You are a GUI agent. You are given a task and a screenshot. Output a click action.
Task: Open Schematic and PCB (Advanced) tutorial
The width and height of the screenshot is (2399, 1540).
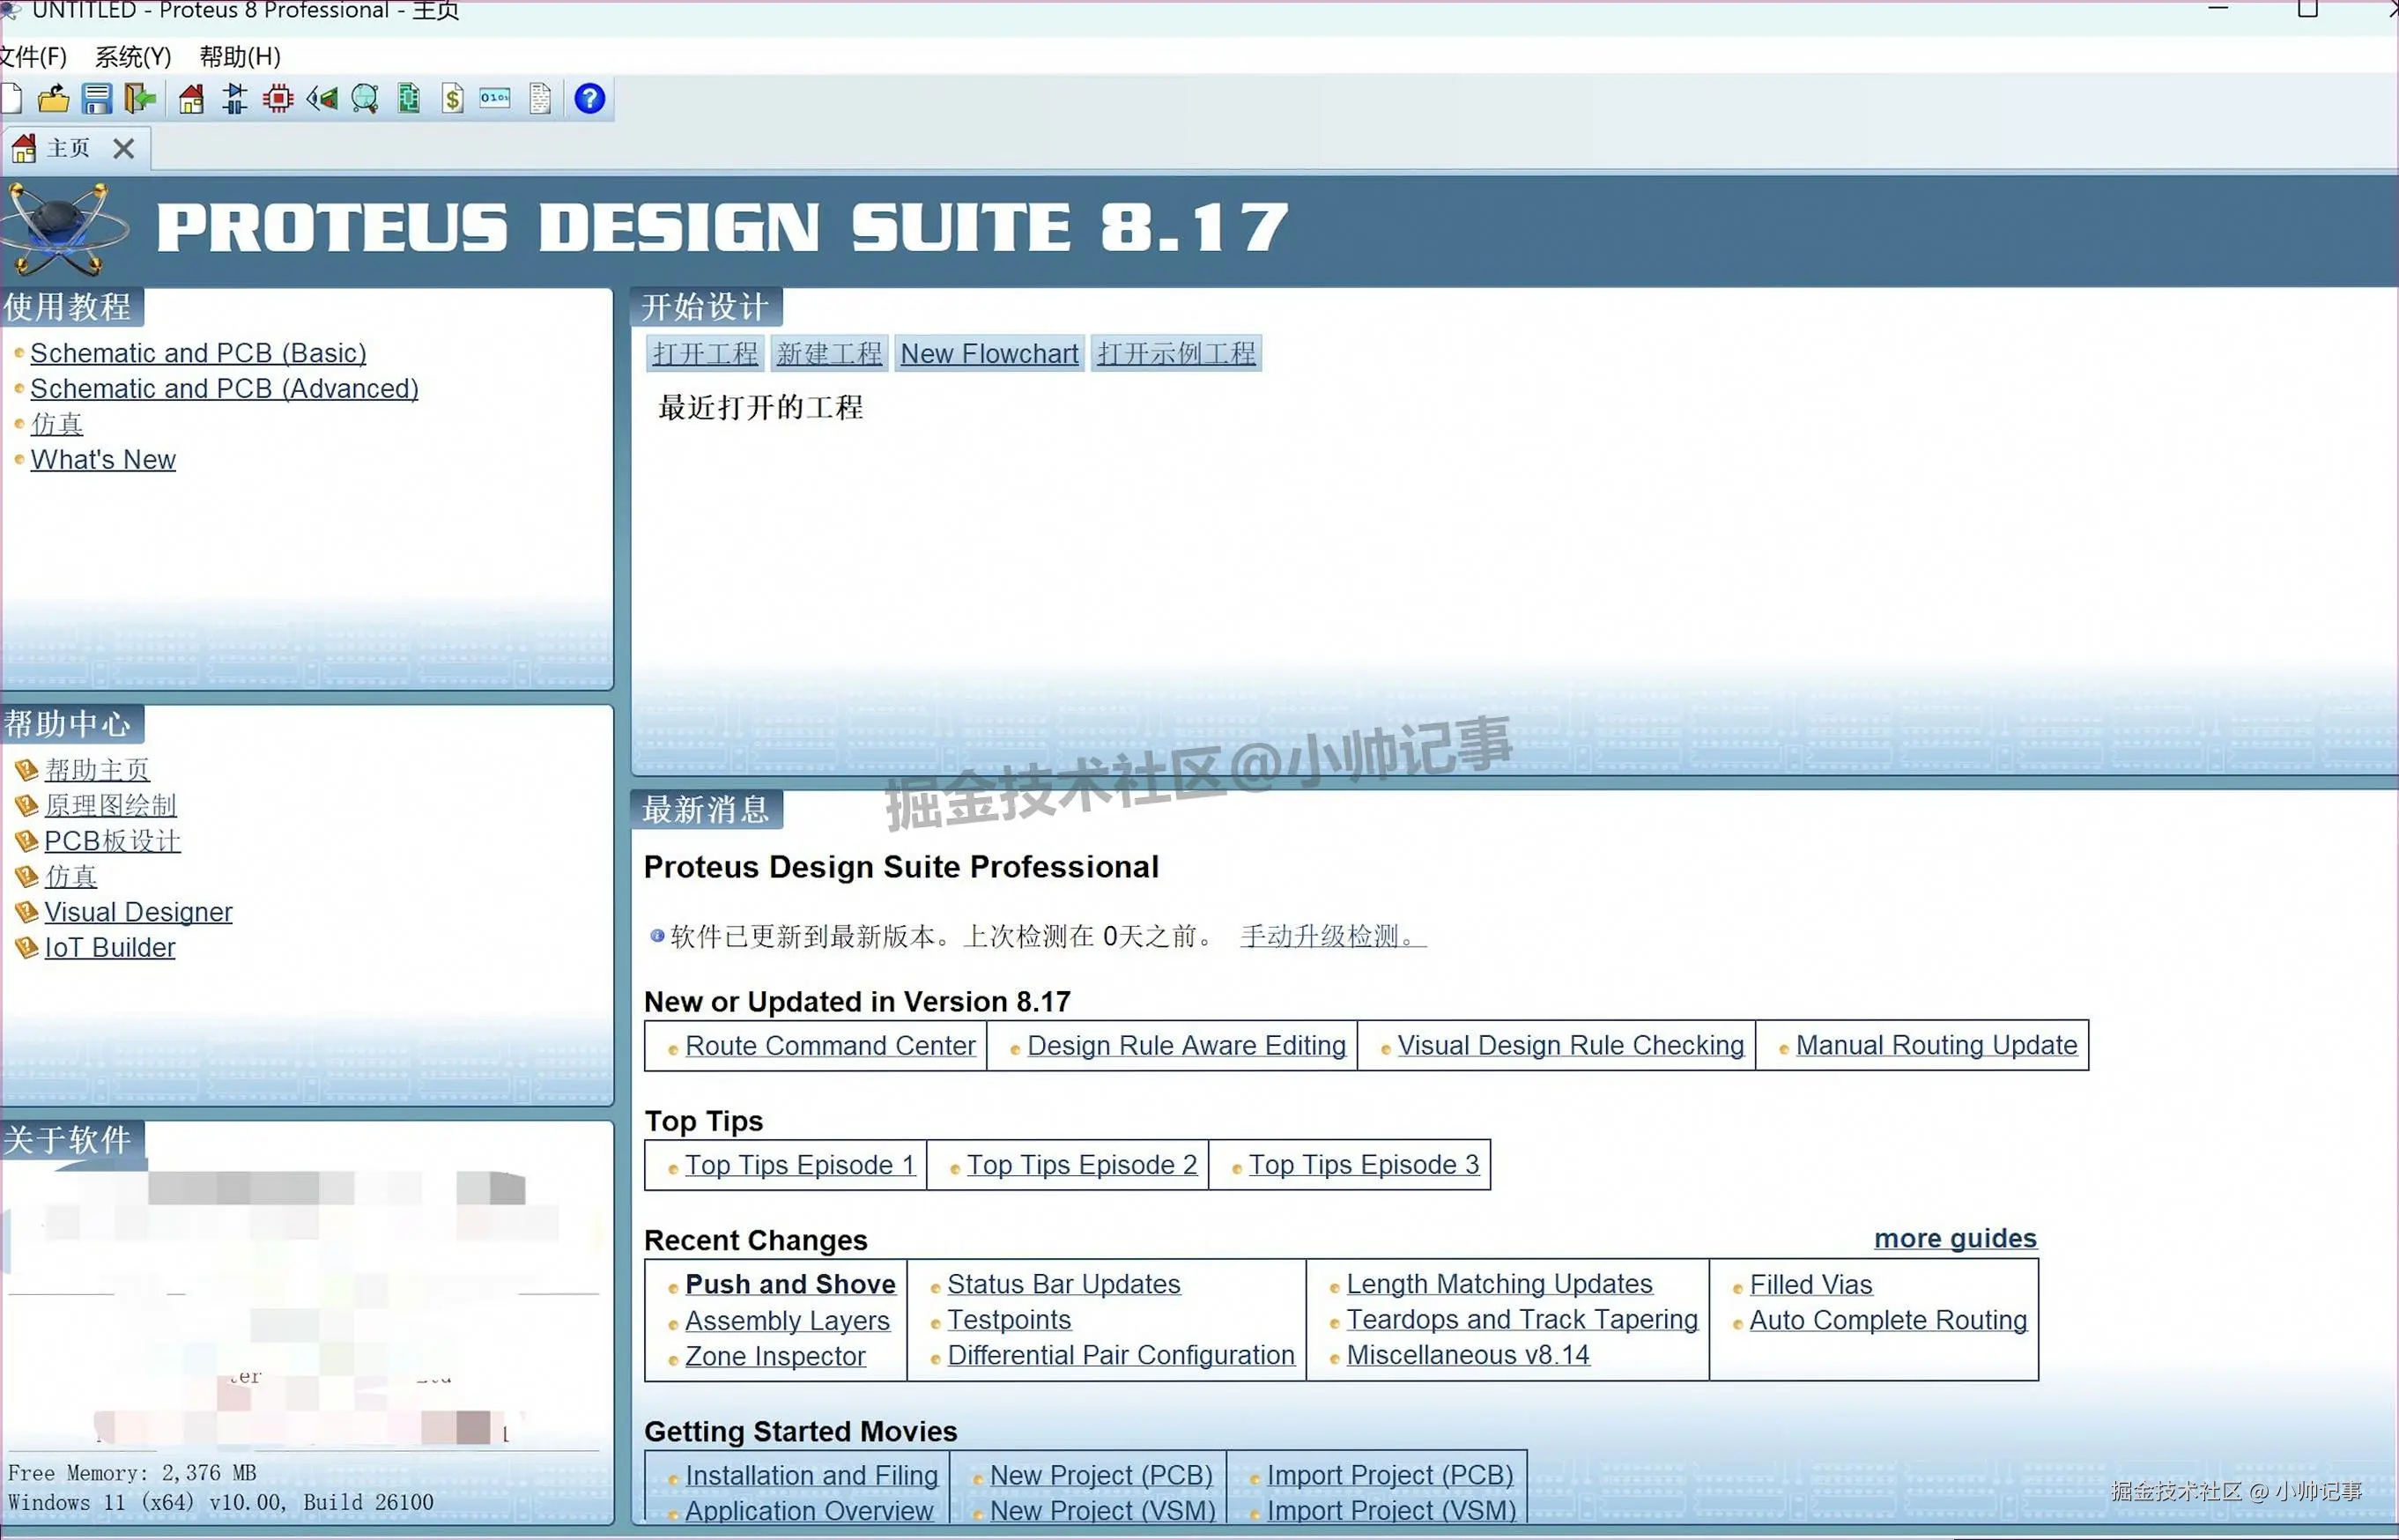[x=224, y=388]
